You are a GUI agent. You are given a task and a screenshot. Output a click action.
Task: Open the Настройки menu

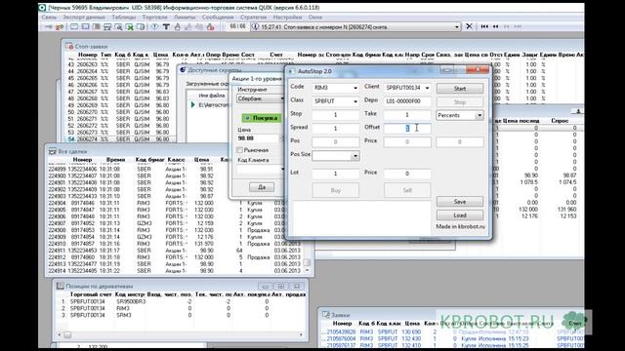[287, 18]
